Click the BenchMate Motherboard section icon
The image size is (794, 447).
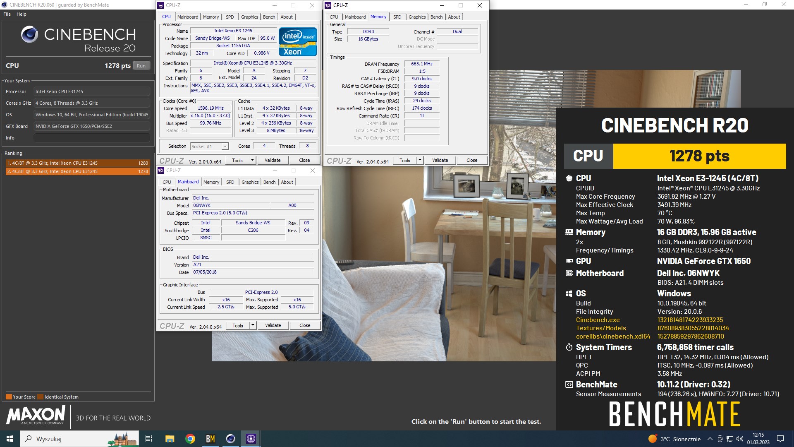569,273
